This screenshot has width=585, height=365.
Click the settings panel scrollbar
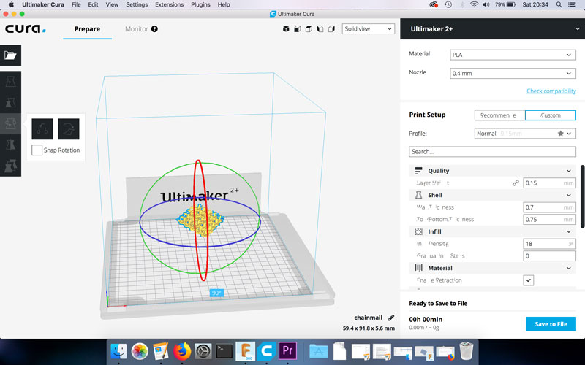(582, 196)
